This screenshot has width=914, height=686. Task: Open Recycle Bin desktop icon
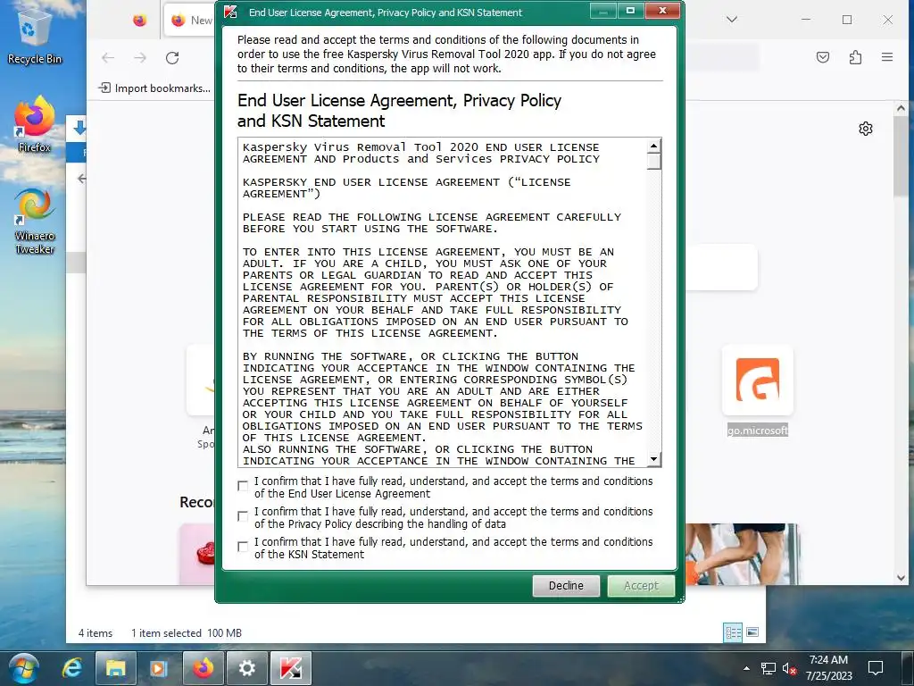coord(34,36)
